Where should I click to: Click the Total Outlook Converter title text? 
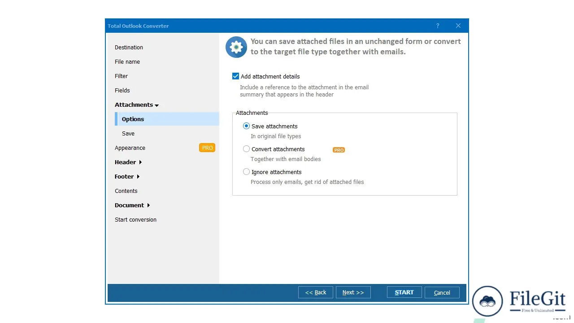point(138,26)
